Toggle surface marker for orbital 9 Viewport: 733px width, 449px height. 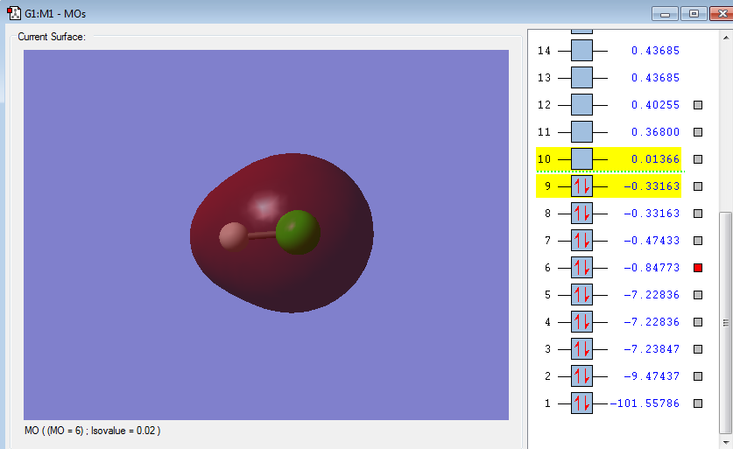coord(698,186)
